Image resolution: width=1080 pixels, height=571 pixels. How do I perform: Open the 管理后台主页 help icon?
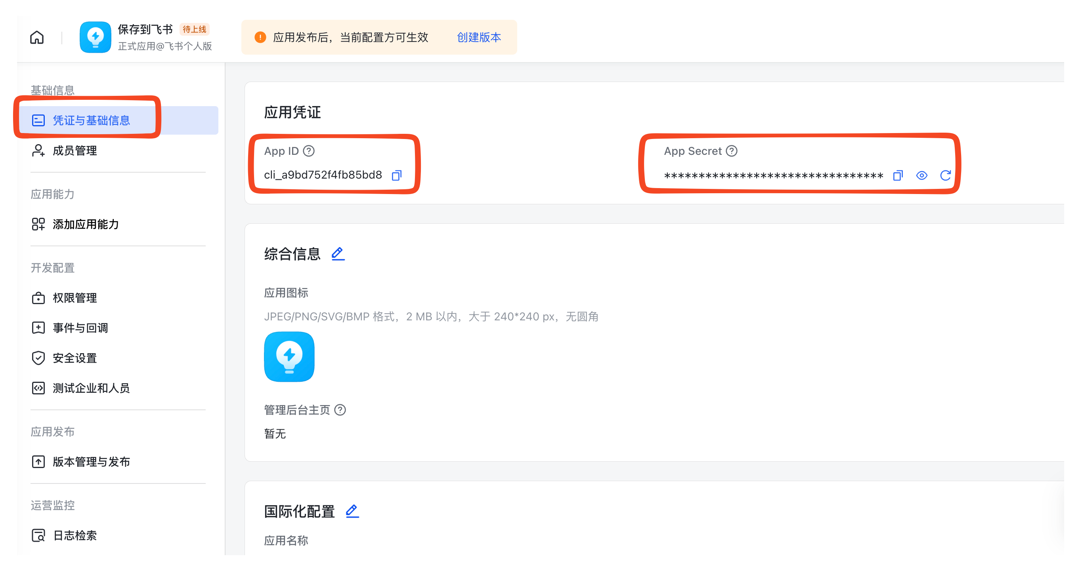[x=340, y=410]
